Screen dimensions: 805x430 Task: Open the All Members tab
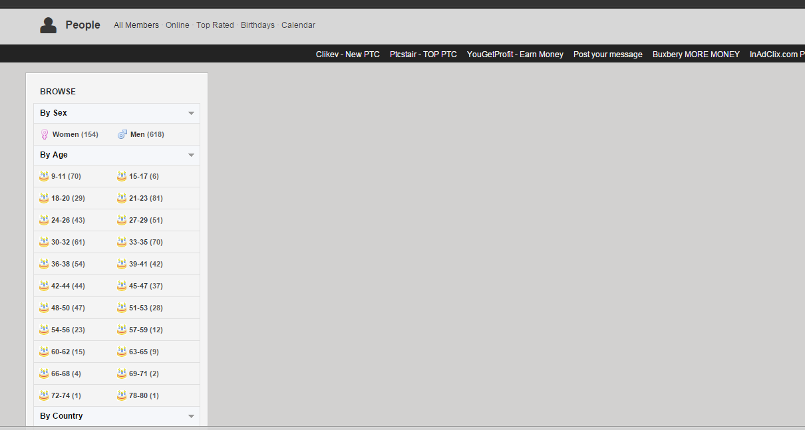pyautogui.click(x=136, y=25)
